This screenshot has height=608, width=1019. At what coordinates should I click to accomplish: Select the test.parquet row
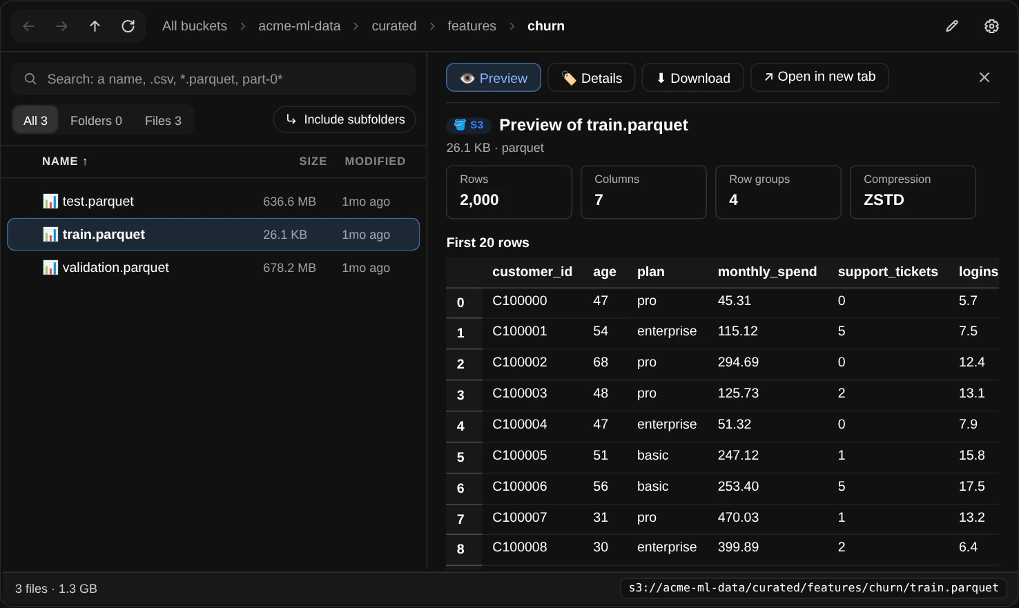tap(213, 201)
